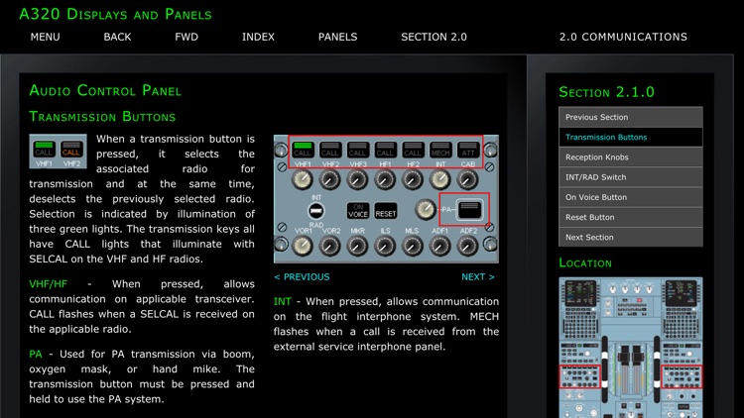This screenshot has height=418, width=744.
Task: Click the NEXT > link below panel
Action: pos(478,276)
